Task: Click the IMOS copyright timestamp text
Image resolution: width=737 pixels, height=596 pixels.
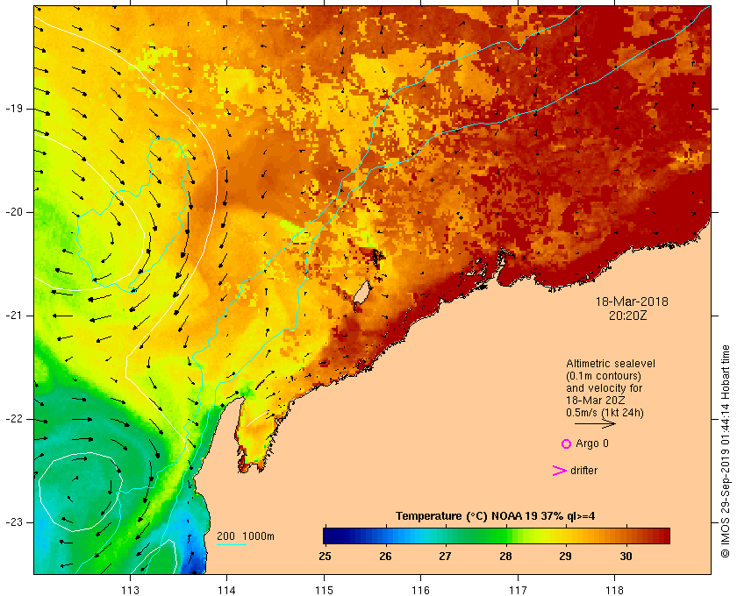Action: click(726, 451)
